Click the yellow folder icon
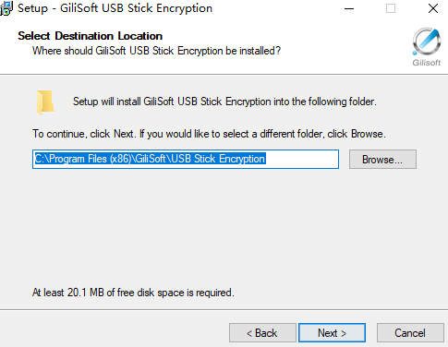Viewport: 448px width, 347px height. [x=45, y=102]
